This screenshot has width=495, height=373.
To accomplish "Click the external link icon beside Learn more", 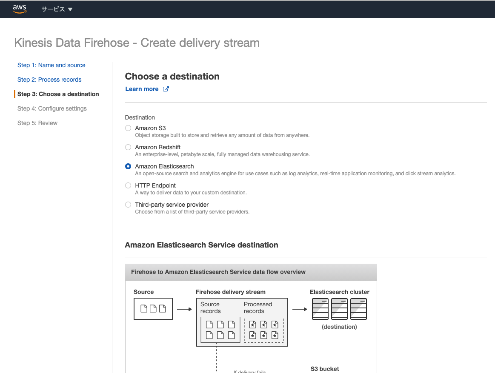I will (166, 89).
